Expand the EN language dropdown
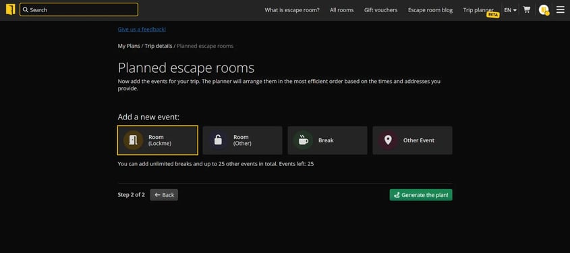Screen dimensions: 570x253 [x=511, y=10]
